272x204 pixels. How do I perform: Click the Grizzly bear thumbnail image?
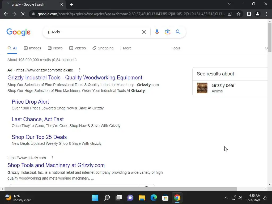[x=202, y=88]
